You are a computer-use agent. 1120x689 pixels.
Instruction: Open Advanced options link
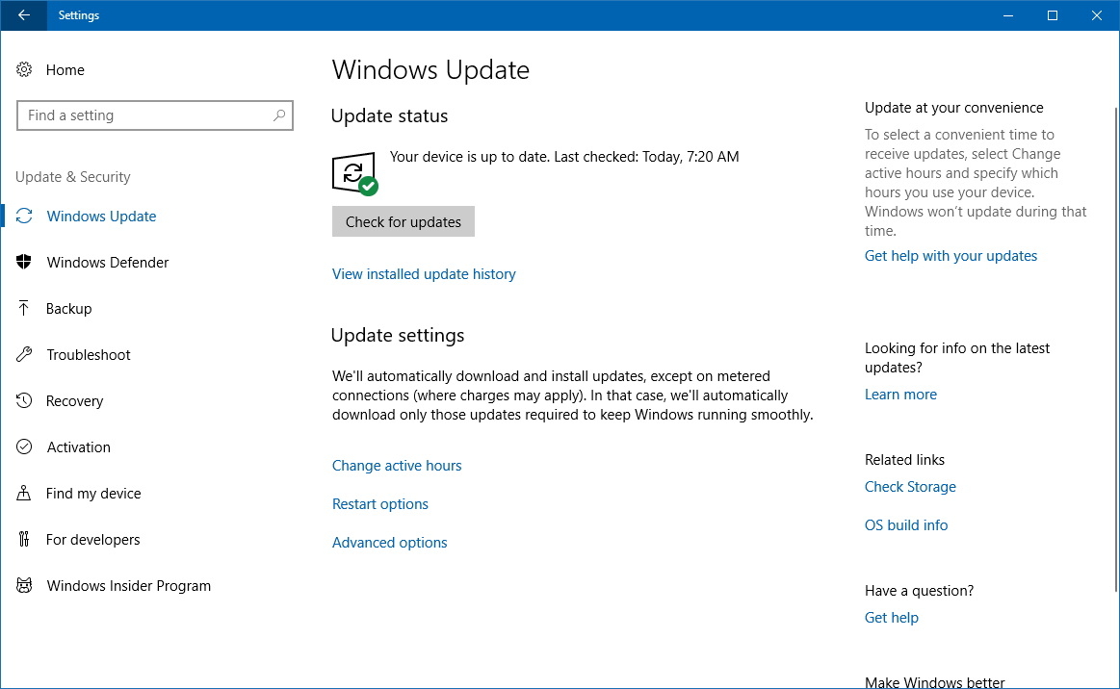(389, 543)
